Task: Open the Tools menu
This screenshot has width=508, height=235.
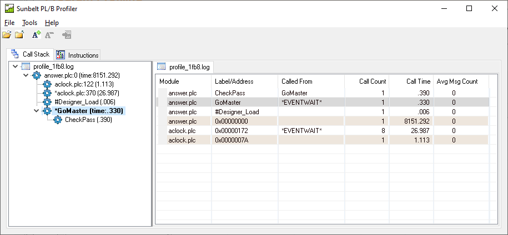Action: [x=29, y=23]
